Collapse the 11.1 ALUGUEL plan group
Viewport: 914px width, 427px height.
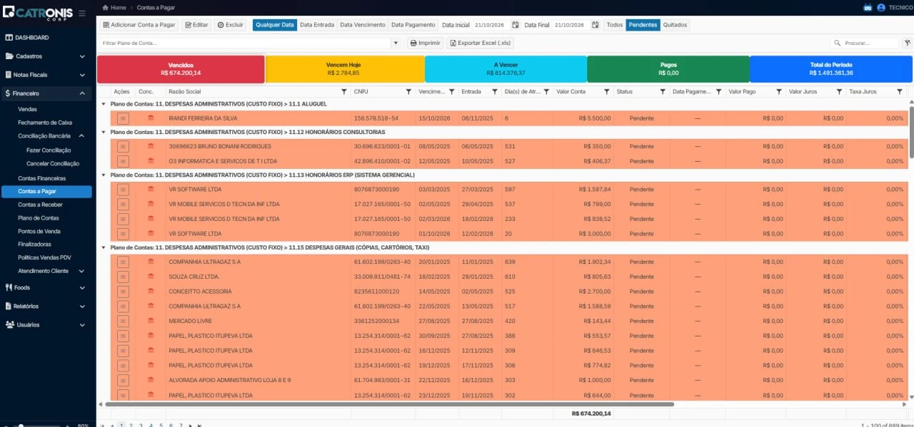click(x=104, y=103)
